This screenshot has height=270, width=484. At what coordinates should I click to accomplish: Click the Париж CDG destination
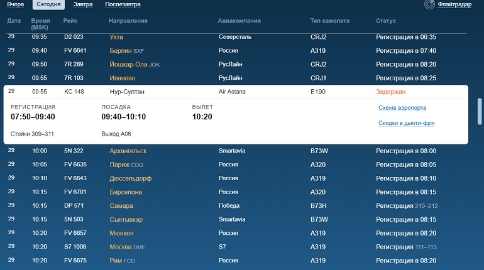pyautogui.click(x=126, y=165)
